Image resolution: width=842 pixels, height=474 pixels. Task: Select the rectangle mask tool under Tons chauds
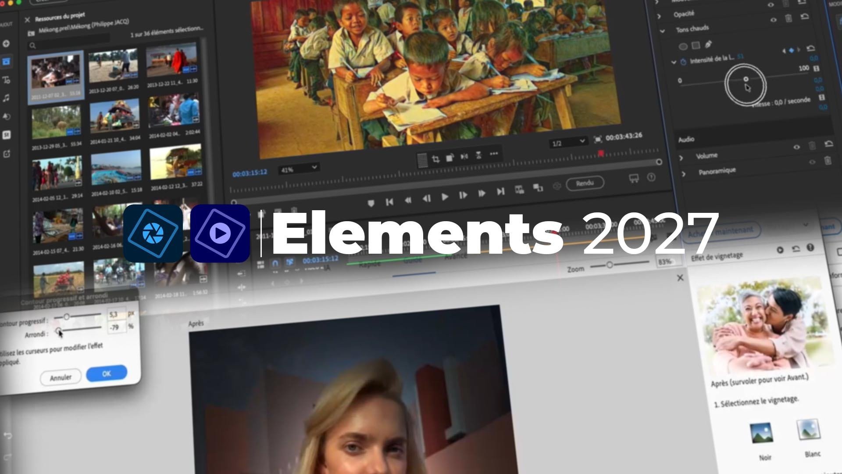tap(696, 45)
